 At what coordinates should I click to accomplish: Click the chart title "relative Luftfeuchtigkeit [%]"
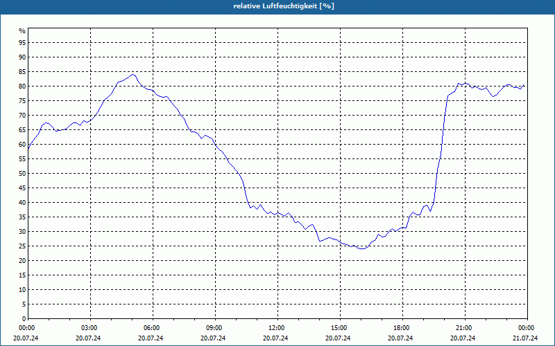tap(284, 6)
